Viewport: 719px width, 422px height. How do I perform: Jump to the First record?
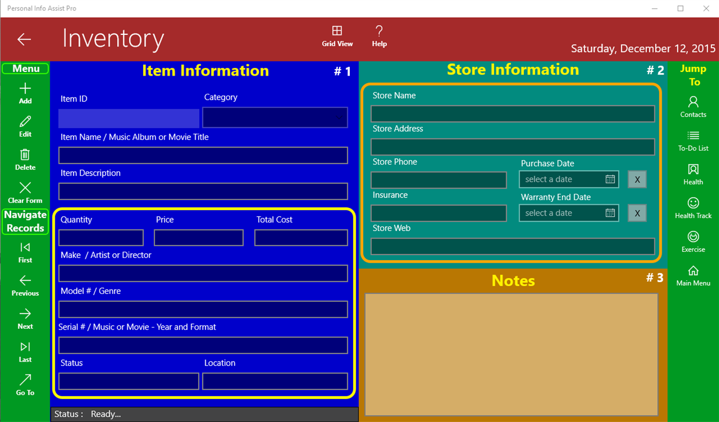click(x=25, y=248)
